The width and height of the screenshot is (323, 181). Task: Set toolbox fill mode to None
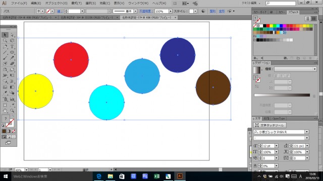coord(14,131)
